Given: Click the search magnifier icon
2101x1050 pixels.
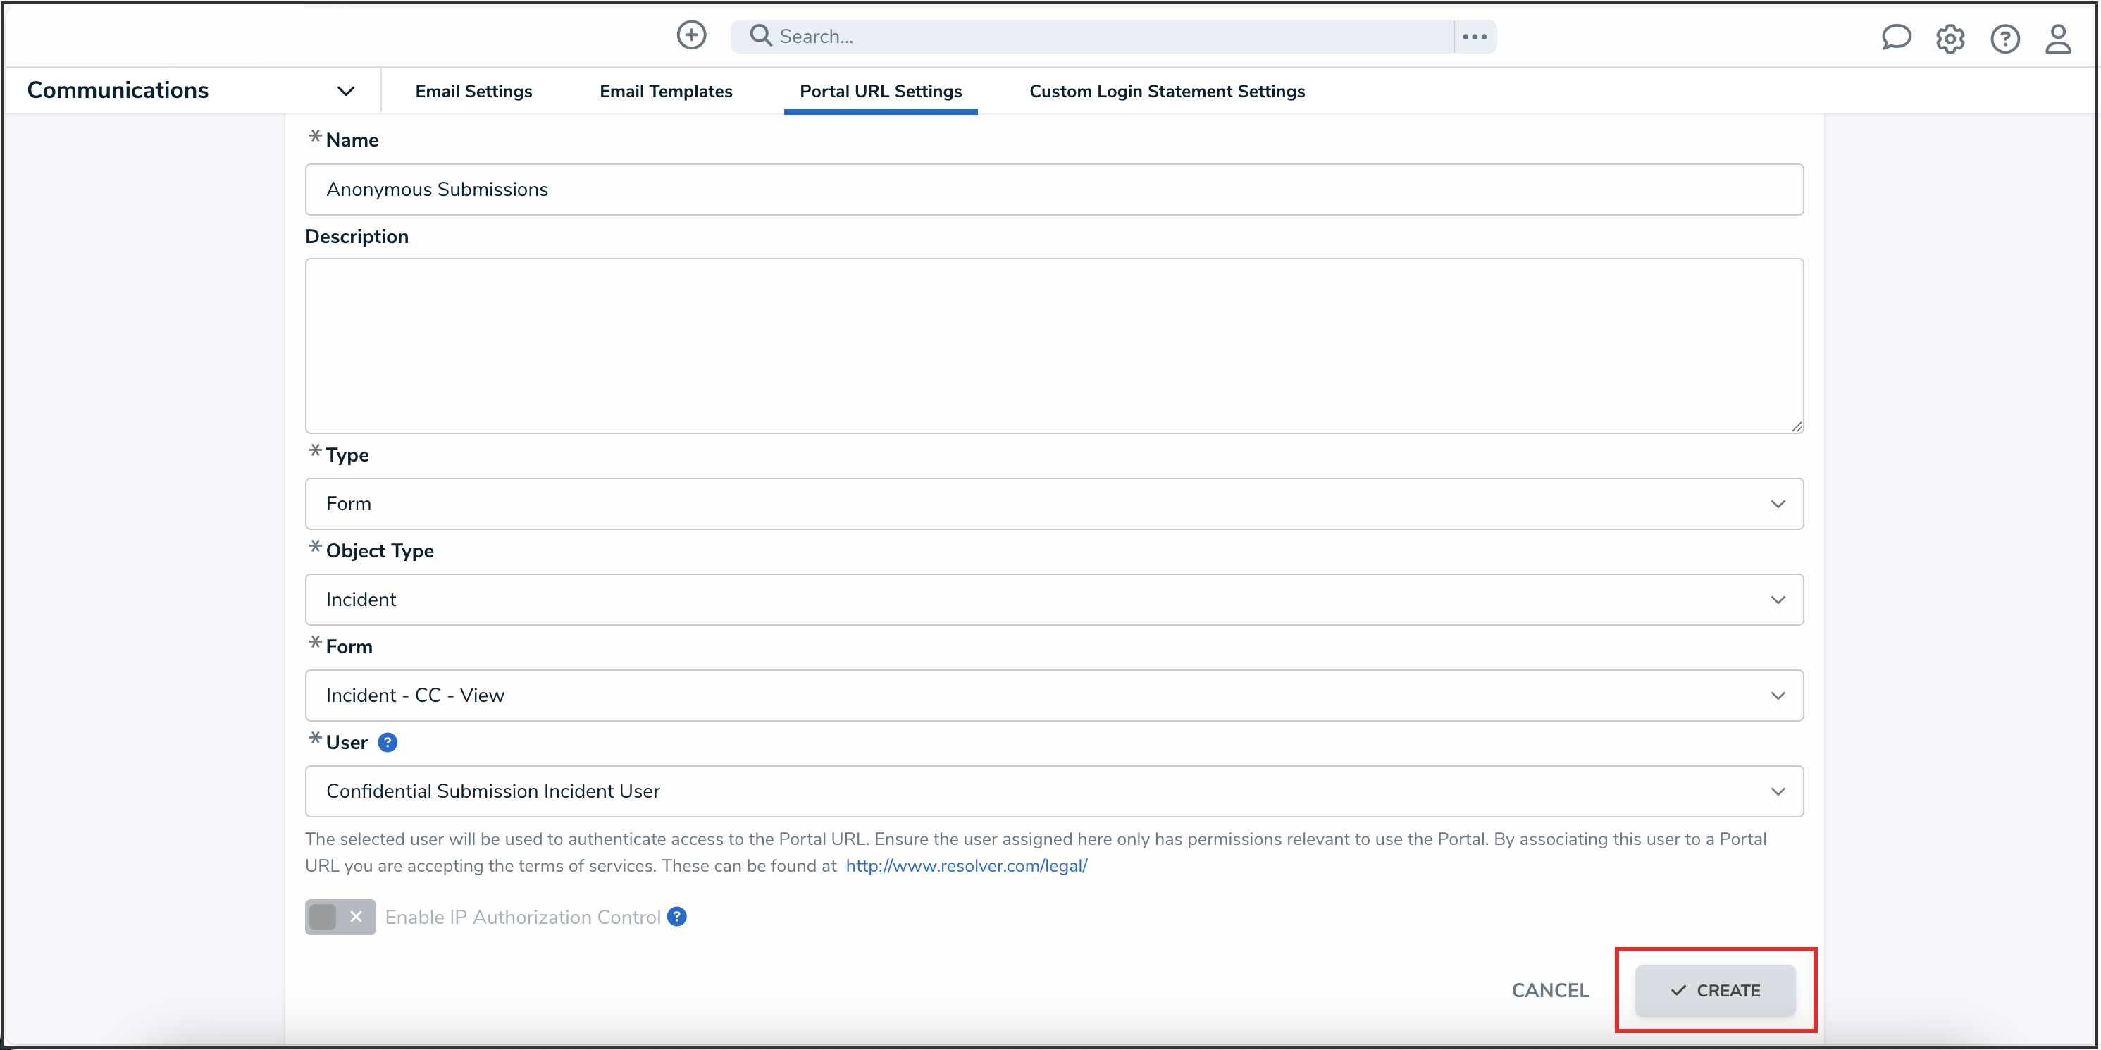Looking at the screenshot, I should click(760, 36).
